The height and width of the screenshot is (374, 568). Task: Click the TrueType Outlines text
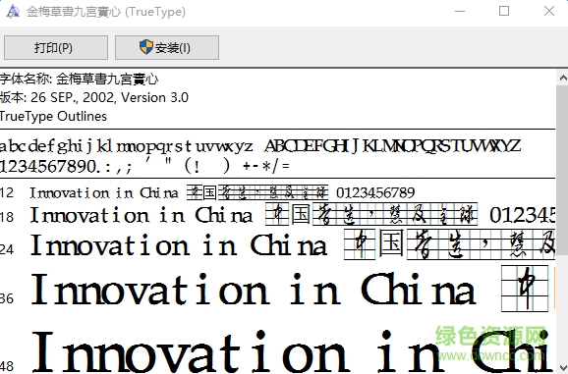click(x=53, y=117)
